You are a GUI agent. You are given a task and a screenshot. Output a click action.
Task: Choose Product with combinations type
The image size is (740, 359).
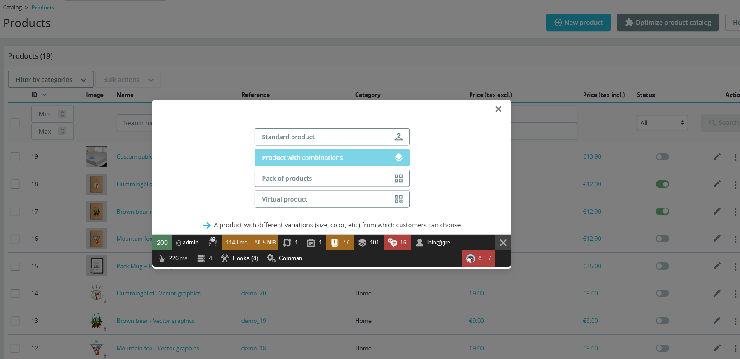click(332, 158)
